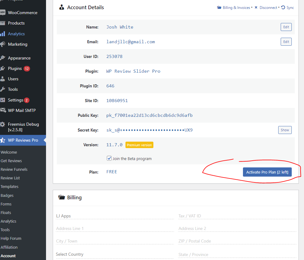
Task: Click the Settings sliders icon
Action: coord(2,100)
